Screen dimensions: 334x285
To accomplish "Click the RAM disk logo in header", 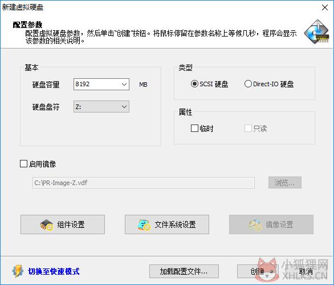I will click(x=317, y=31).
